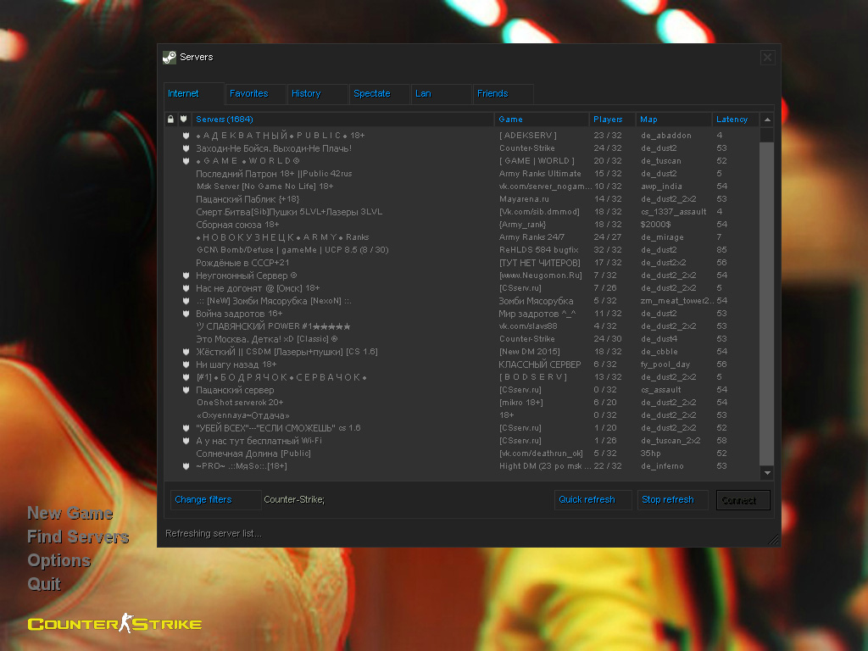
Task: Sort list by Map column header
Action: [x=674, y=119]
